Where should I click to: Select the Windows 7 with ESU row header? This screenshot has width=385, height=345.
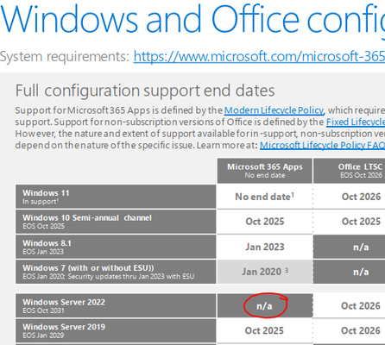116,272
